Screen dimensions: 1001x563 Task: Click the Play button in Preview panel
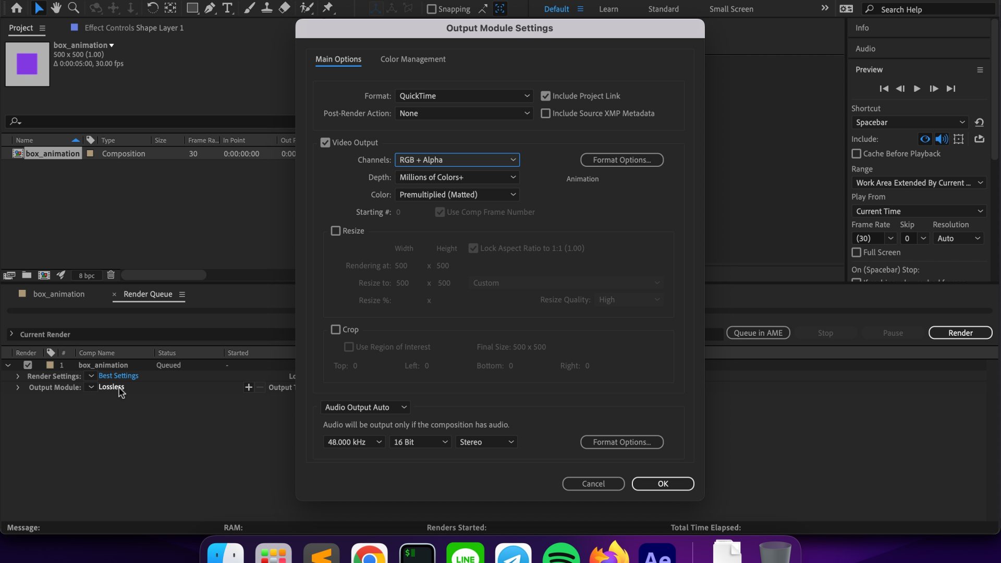[917, 89]
